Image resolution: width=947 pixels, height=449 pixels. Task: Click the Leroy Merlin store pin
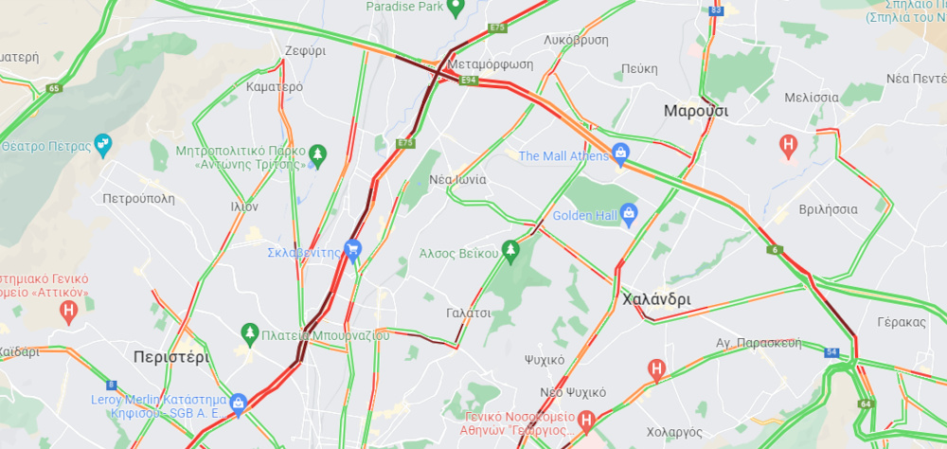tap(239, 406)
